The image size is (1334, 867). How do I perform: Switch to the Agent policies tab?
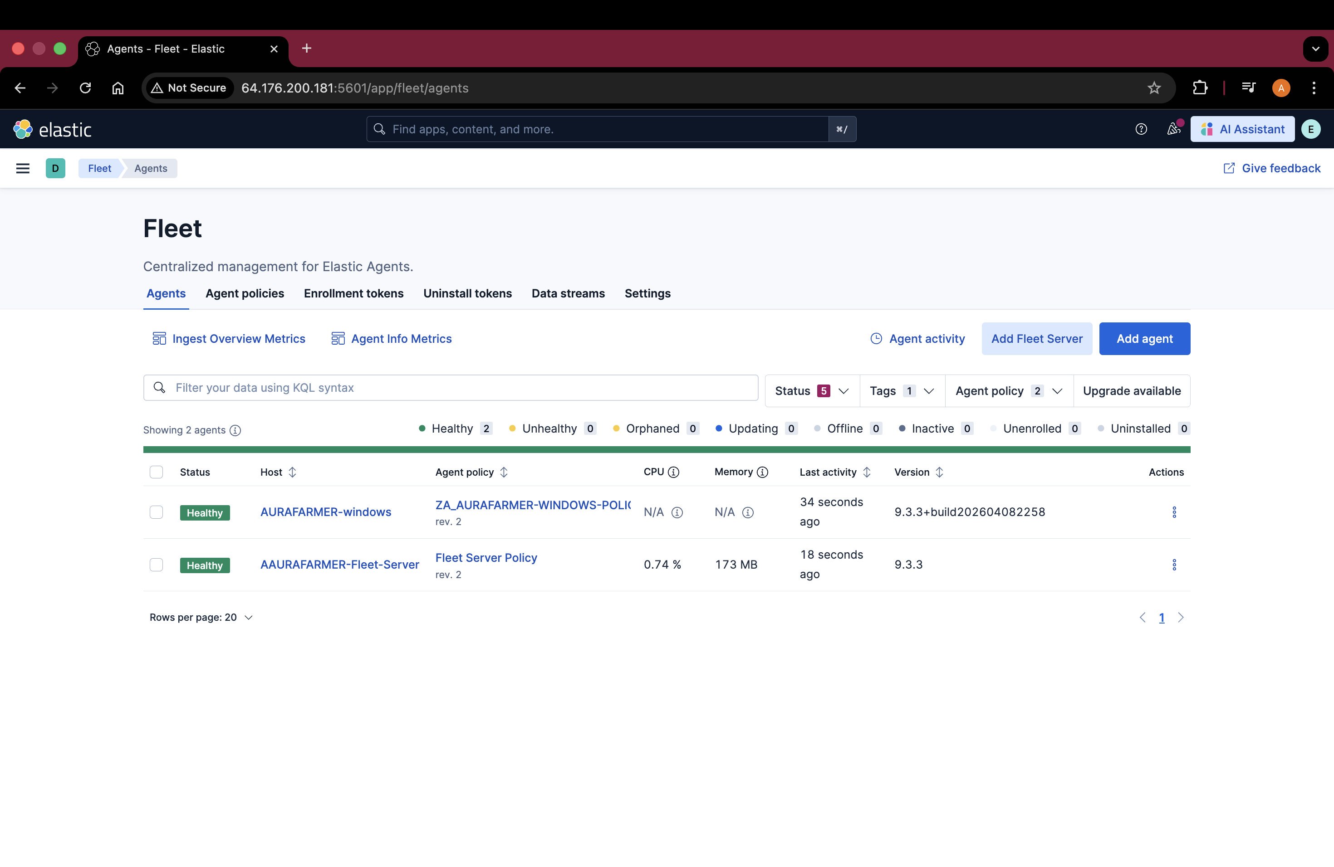pyautogui.click(x=245, y=293)
